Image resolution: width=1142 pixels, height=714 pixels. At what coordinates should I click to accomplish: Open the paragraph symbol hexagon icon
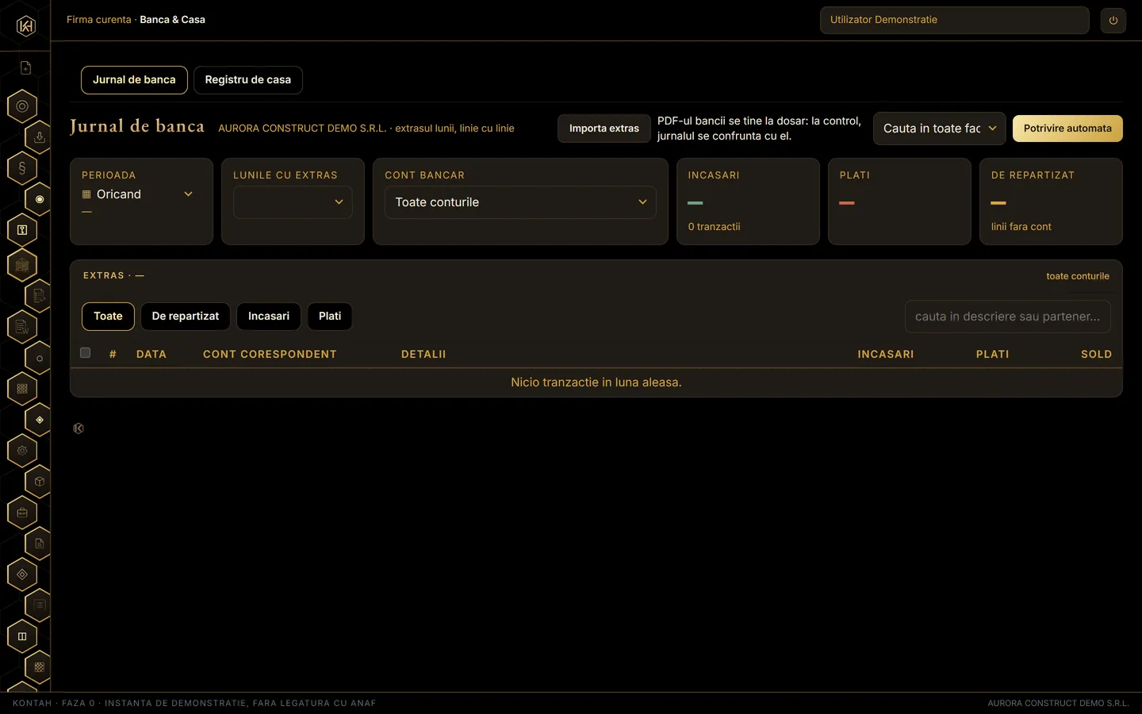click(22, 168)
